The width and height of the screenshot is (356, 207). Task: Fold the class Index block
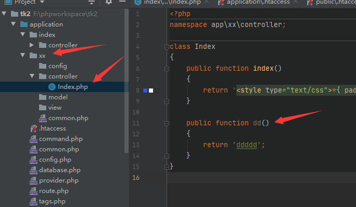pyautogui.click(x=167, y=47)
